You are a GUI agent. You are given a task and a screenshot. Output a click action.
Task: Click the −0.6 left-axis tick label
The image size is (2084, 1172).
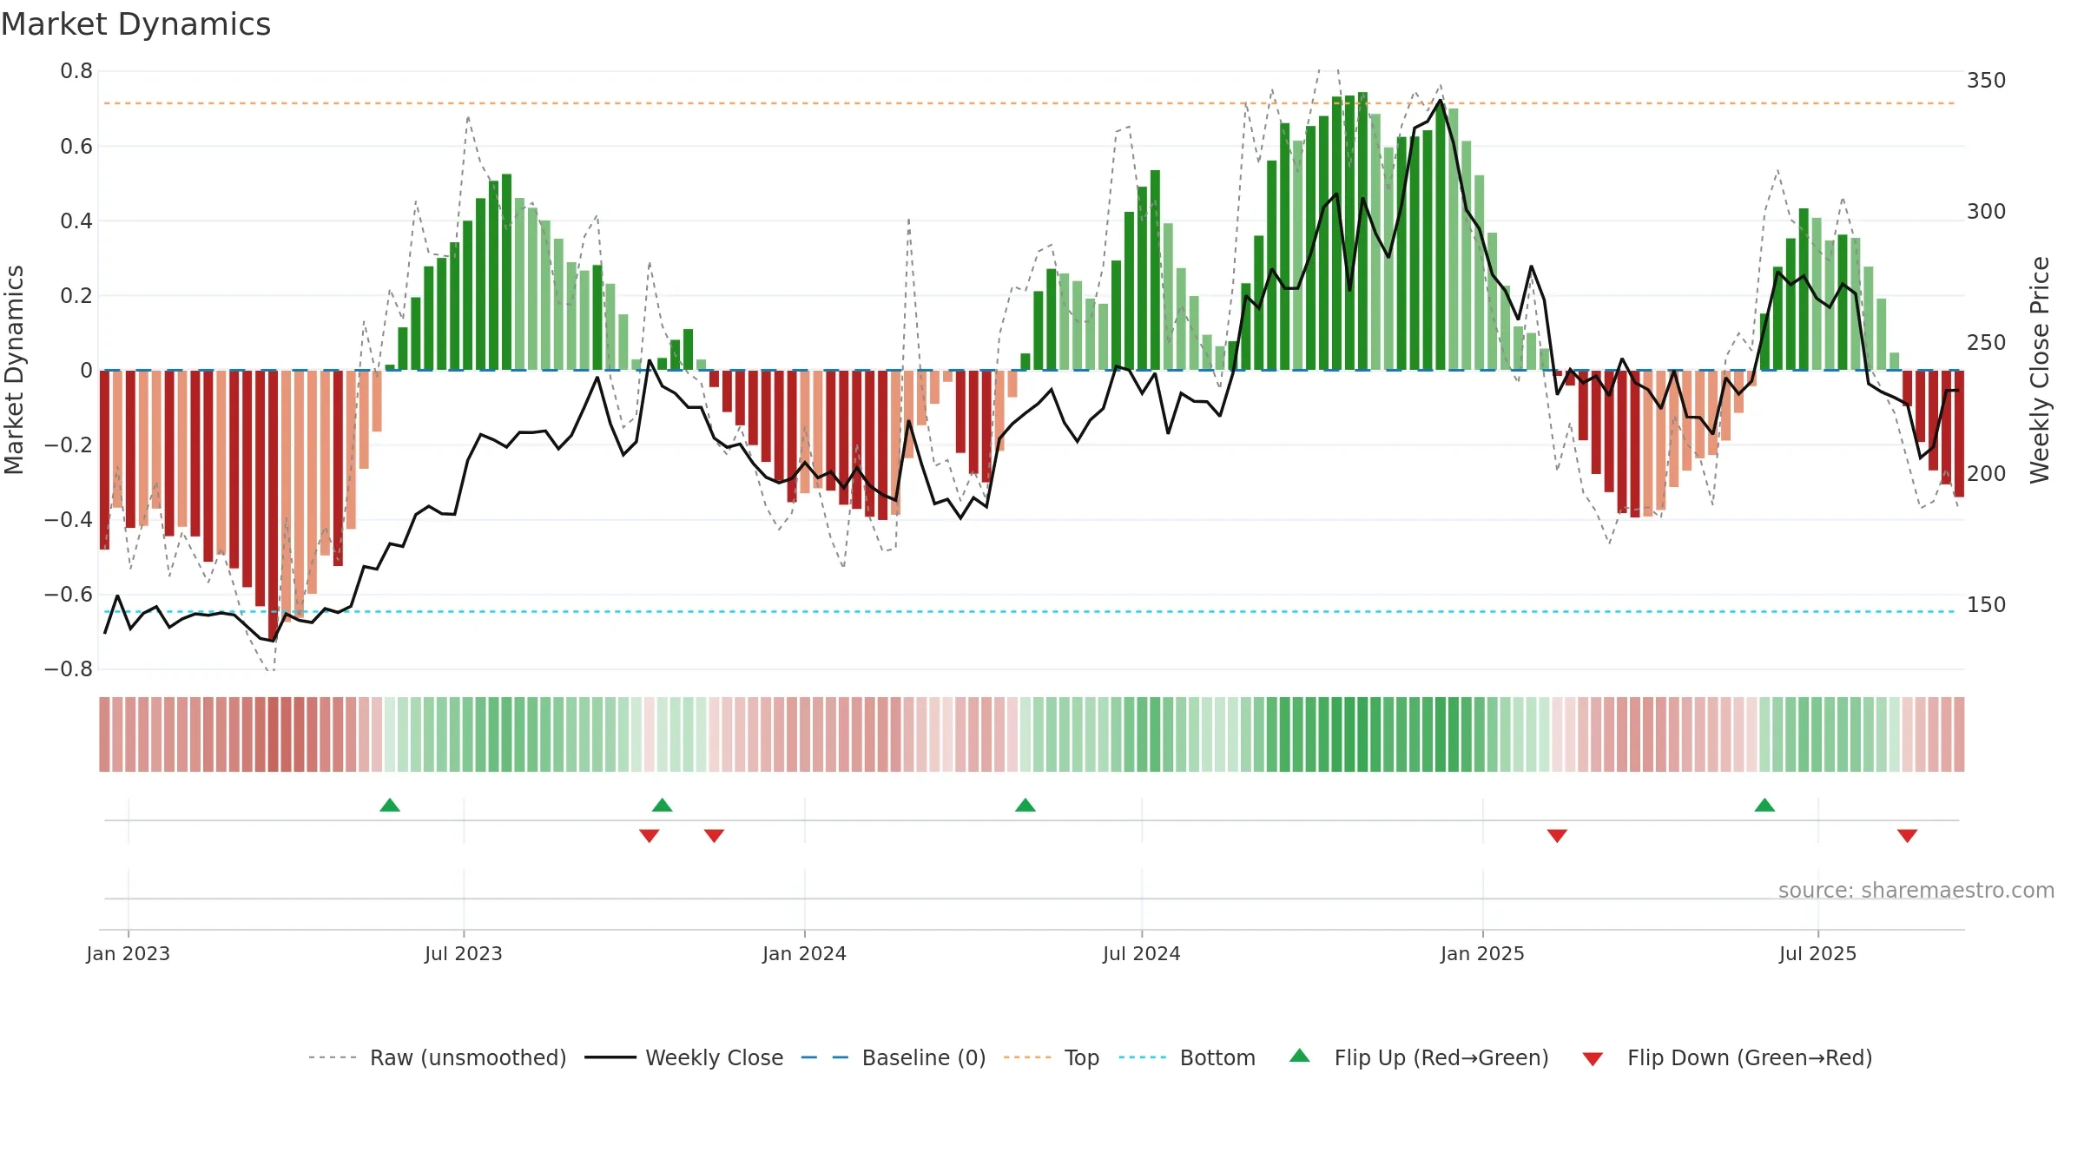point(69,595)
